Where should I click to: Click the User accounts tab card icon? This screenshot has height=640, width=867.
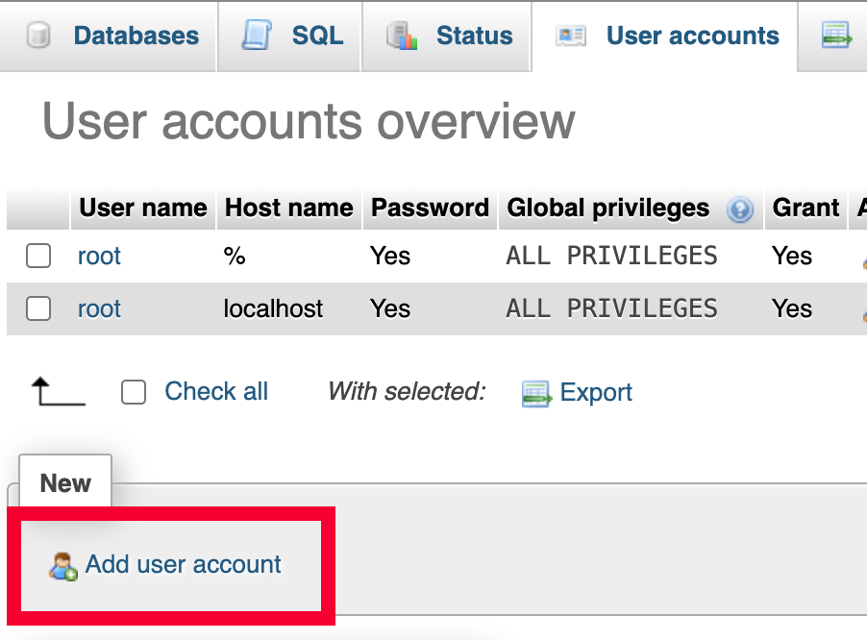pyautogui.click(x=571, y=37)
